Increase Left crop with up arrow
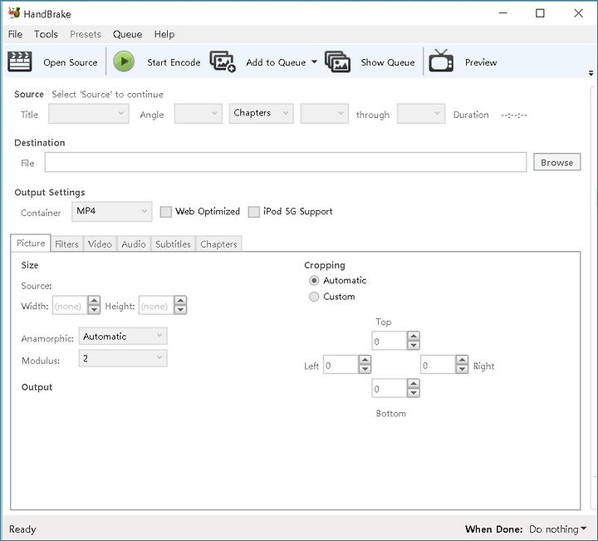The height and width of the screenshot is (541, 598). [x=365, y=360]
